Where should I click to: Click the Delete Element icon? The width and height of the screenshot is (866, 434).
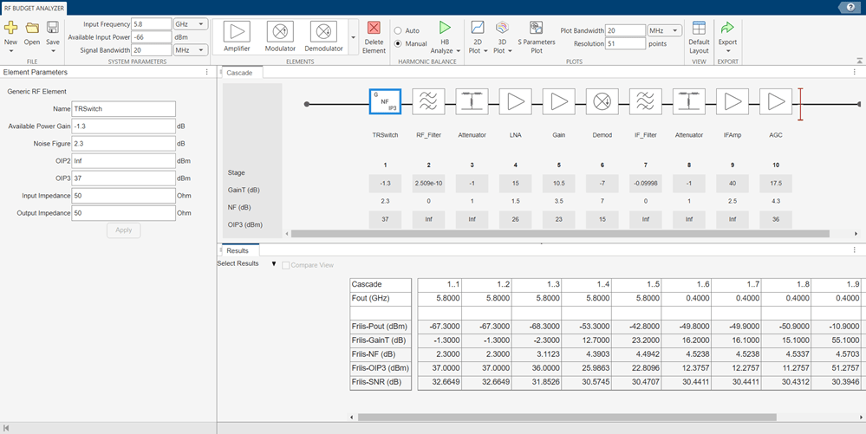374,29
